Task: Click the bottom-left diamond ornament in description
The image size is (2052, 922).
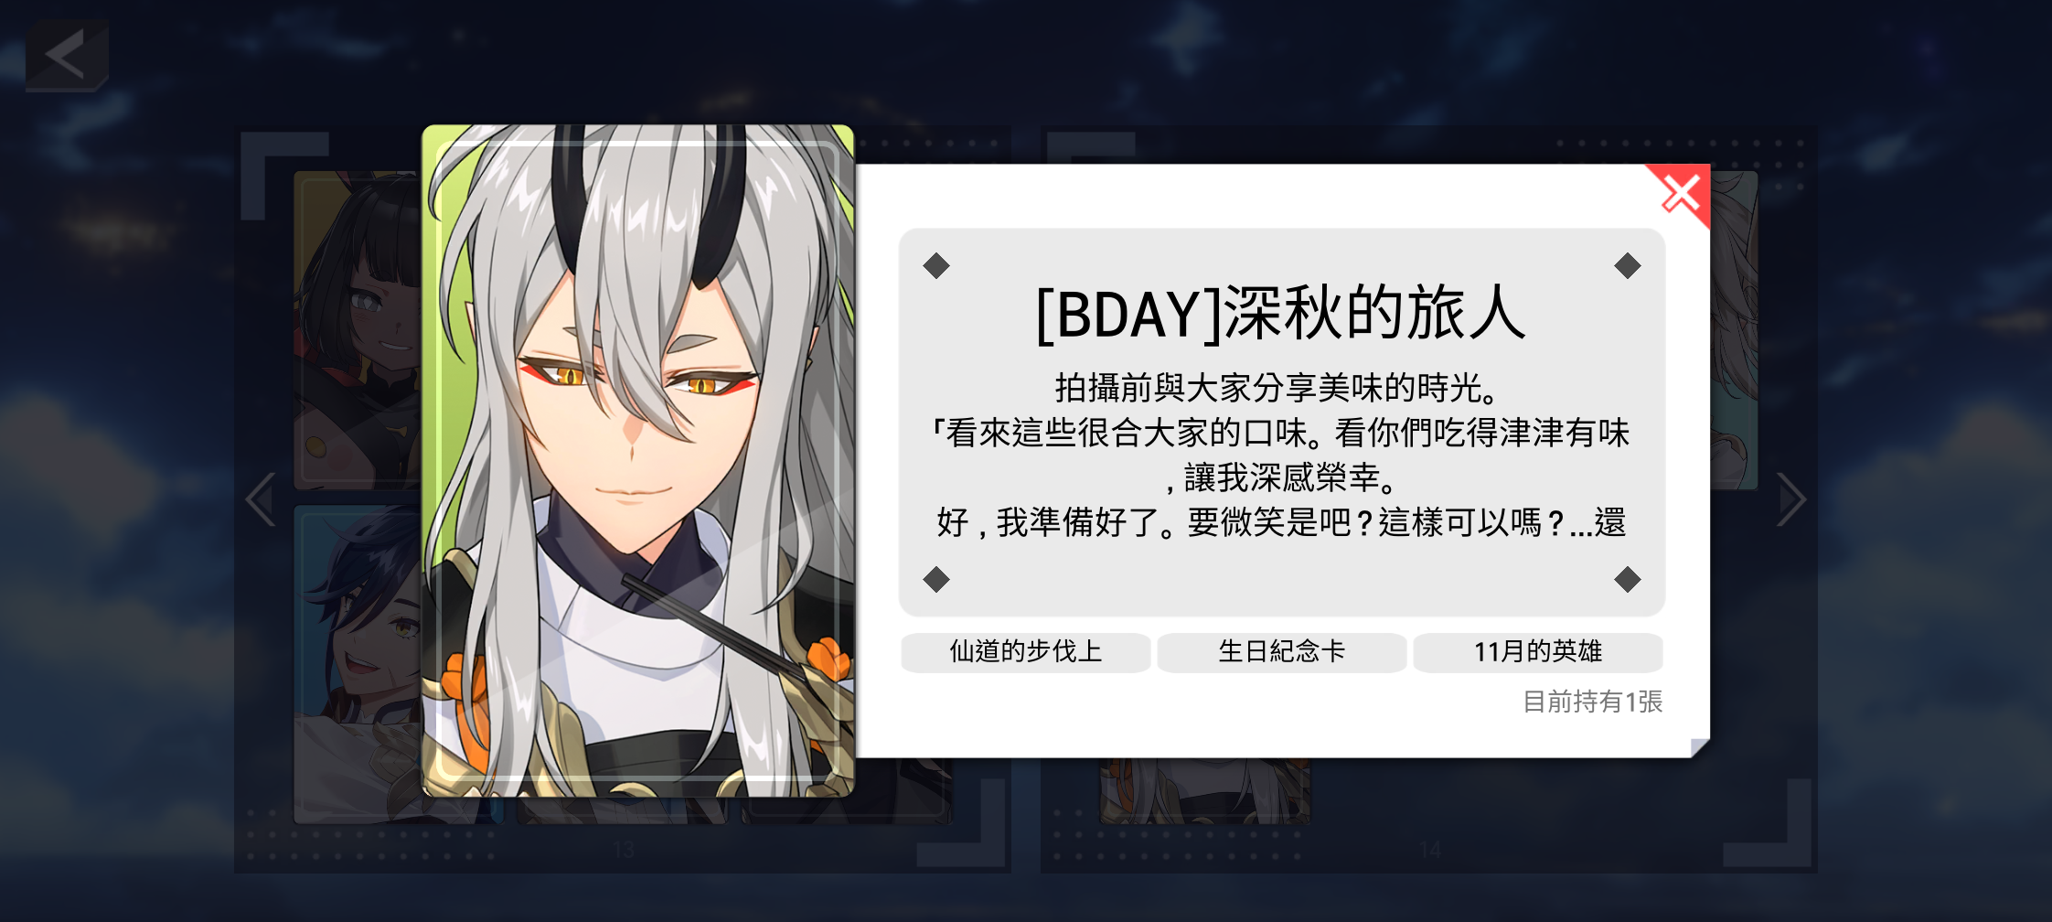Action: pyautogui.click(x=936, y=579)
